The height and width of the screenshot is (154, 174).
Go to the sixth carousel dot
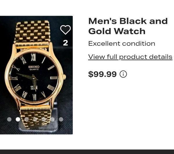(52, 119)
